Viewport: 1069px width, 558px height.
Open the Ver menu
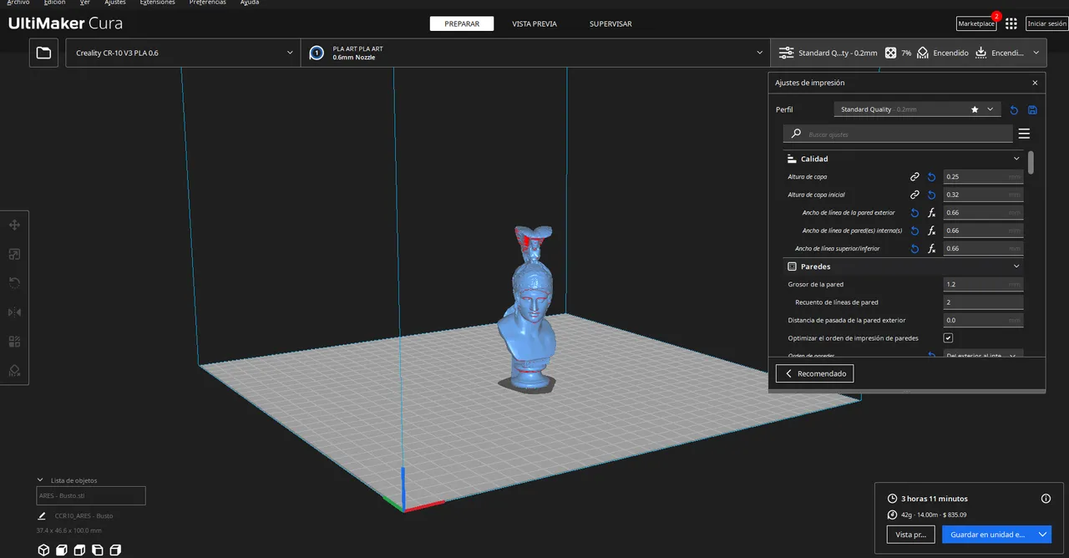(84, 3)
